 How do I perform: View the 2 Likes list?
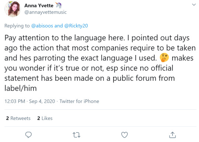45,118
